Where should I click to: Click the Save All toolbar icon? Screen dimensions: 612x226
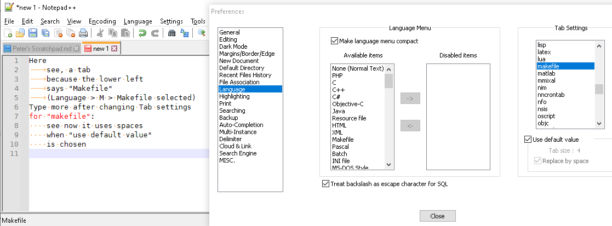coord(45,33)
